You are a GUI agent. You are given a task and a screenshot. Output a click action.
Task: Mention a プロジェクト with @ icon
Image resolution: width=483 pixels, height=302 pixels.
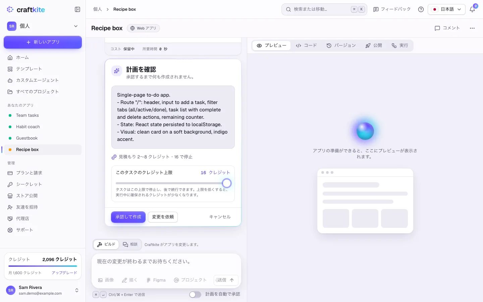(x=190, y=280)
